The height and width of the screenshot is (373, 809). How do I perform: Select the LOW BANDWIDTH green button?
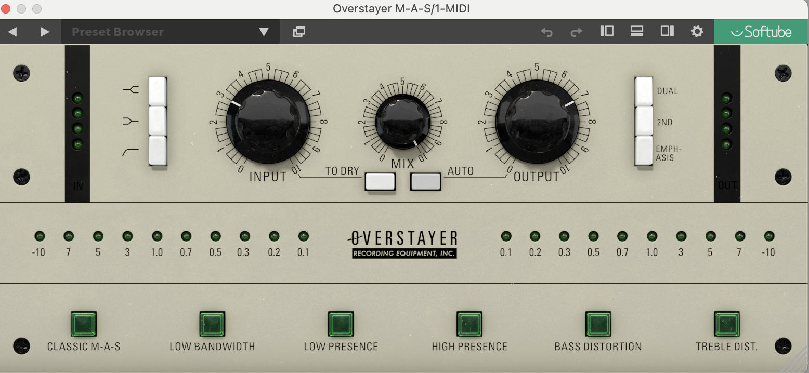click(x=212, y=325)
